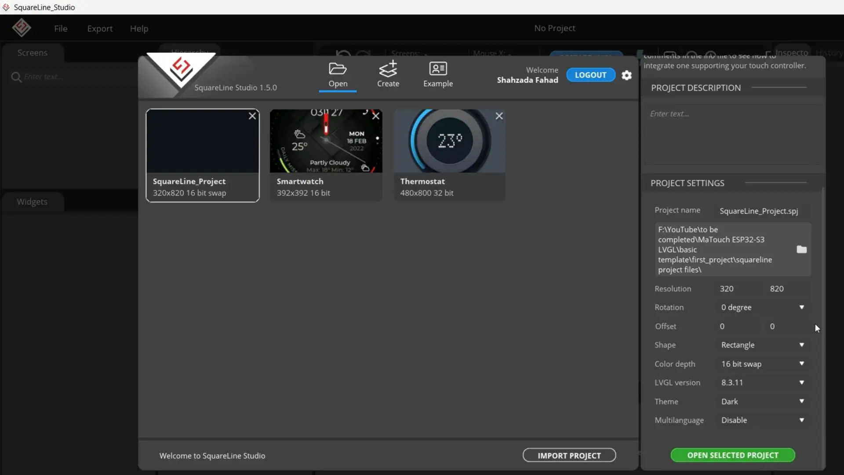
Task: Click the SquareLine logo in menu bar
Action: [21, 28]
